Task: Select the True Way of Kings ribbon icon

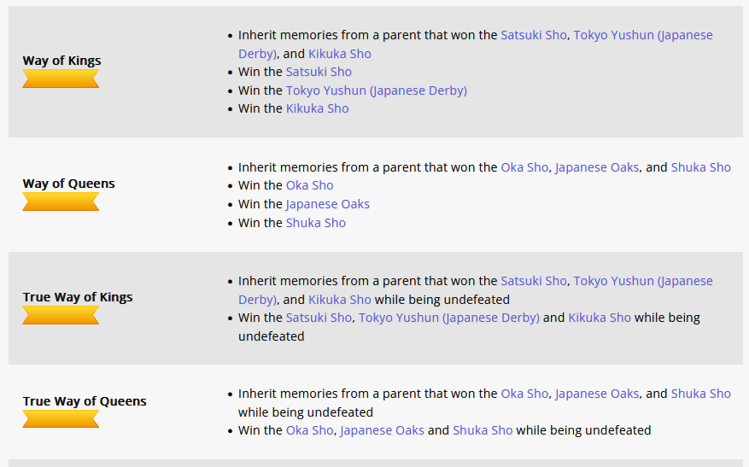Action: [x=61, y=316]
